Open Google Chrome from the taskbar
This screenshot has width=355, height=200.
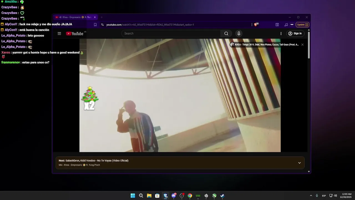(x=190, y=196)
